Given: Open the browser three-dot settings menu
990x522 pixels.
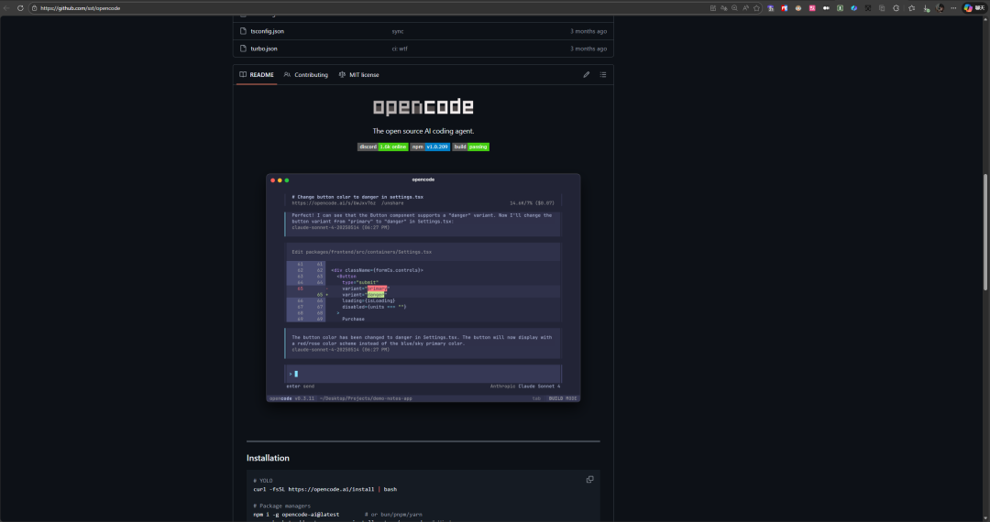Looking at the screenshot, I should click(x=953, y=8).
